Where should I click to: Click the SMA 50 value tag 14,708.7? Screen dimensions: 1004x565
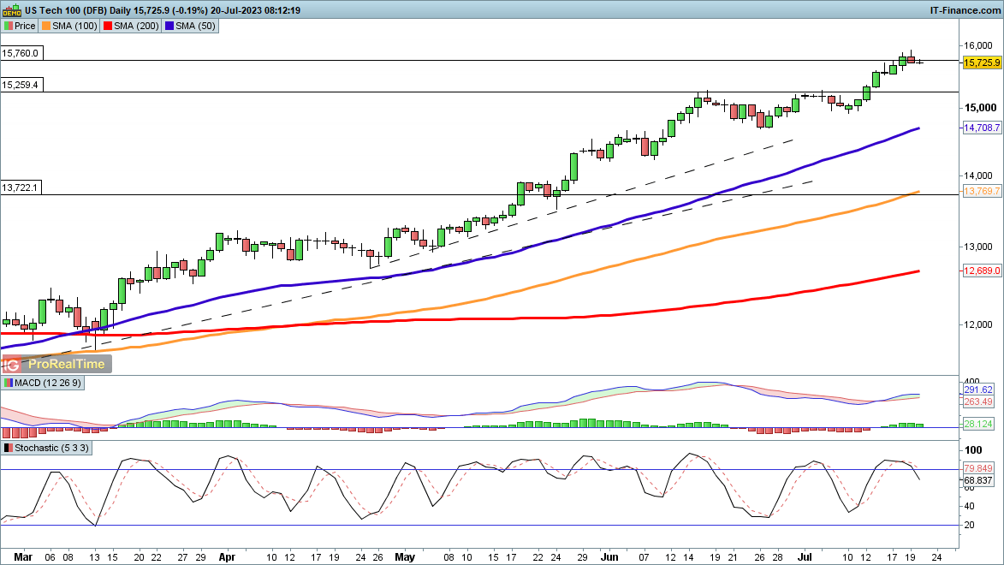(x=982, y=128)
